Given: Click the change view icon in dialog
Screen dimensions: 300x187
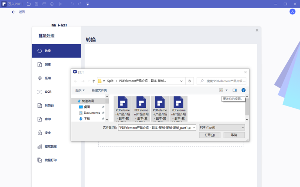Looking at the screenshot, I should (x=221, y=90).
